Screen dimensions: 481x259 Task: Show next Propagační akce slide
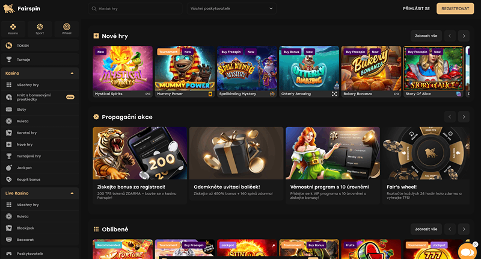(464, 117)
